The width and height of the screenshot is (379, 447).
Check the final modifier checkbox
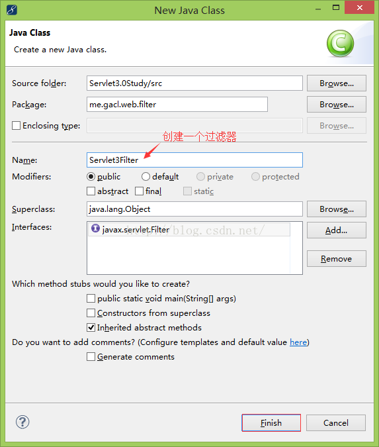coord(140,191)
